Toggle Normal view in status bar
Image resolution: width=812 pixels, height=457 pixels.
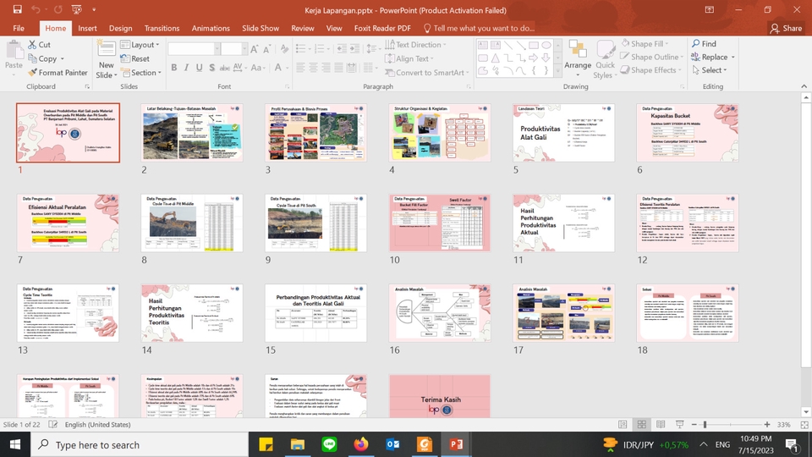click(623, 424)
